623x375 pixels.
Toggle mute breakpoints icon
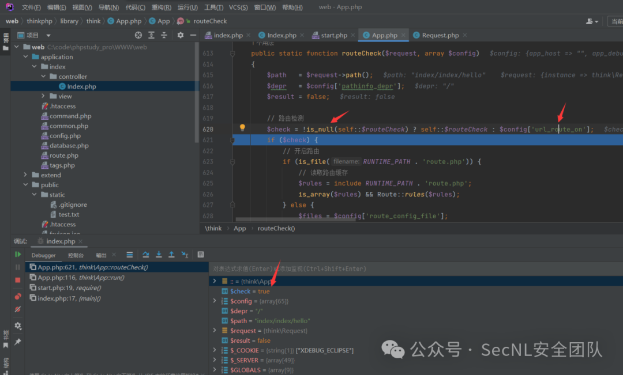pos(17,309)
